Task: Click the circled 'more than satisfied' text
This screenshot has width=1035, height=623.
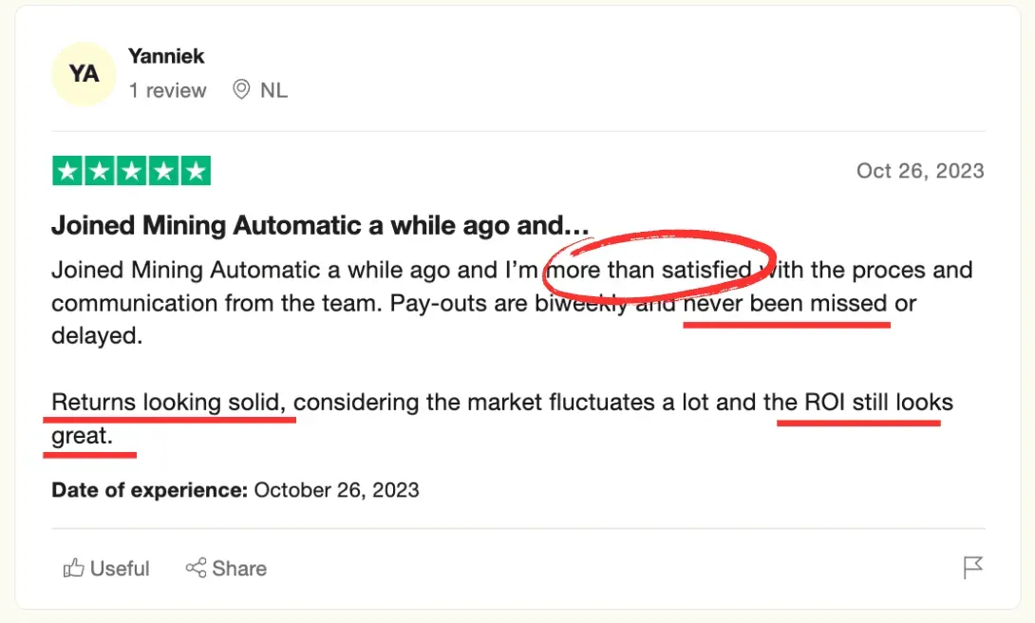Action: pyautogui.click(x=651, y=270)
